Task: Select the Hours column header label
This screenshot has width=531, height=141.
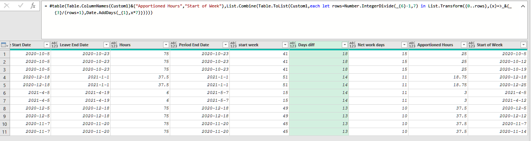Action: pyautogui.click(x=125, y=45)
